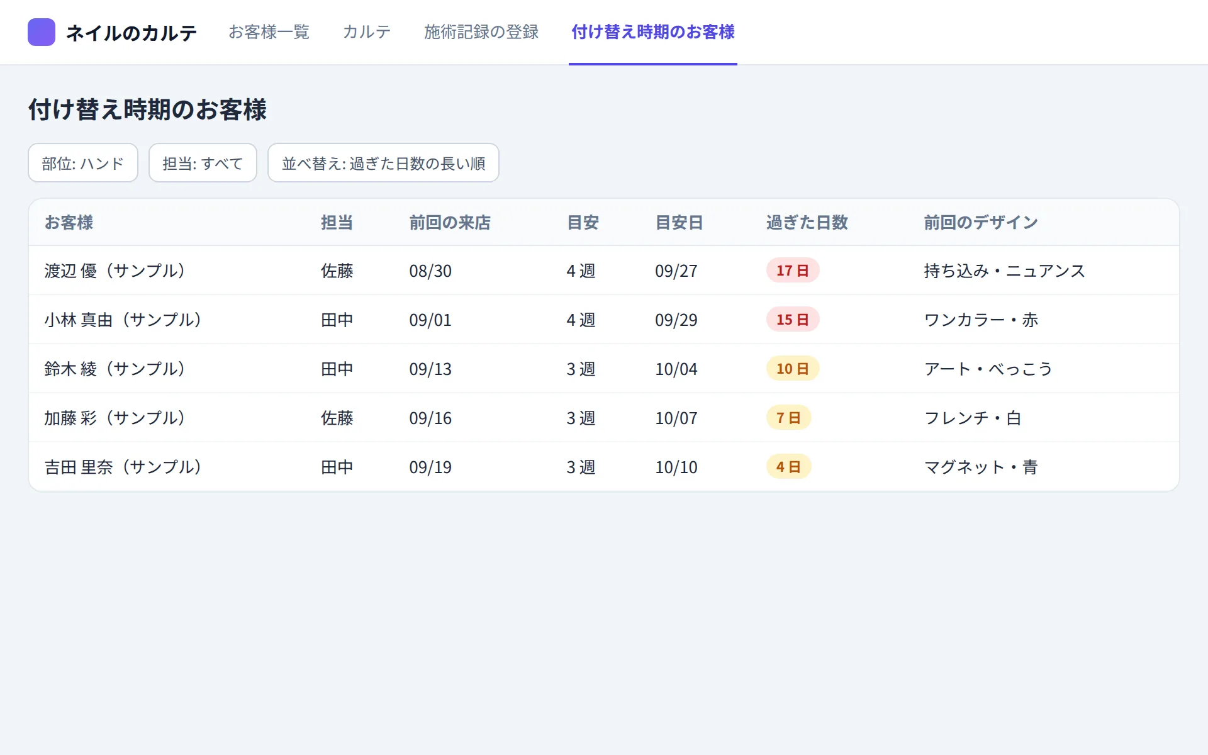Click target date 09/27
1208x755 pixels.
click(x=676, y=271)
